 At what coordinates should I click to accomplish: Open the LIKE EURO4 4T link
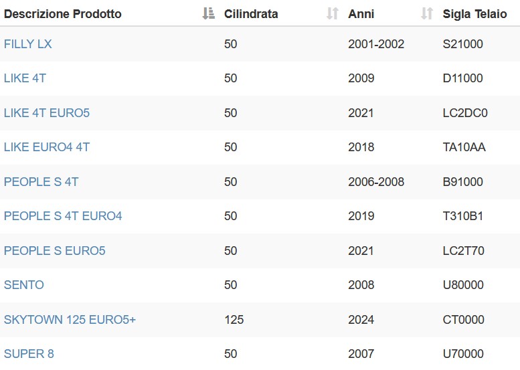(x=47, y=147)
